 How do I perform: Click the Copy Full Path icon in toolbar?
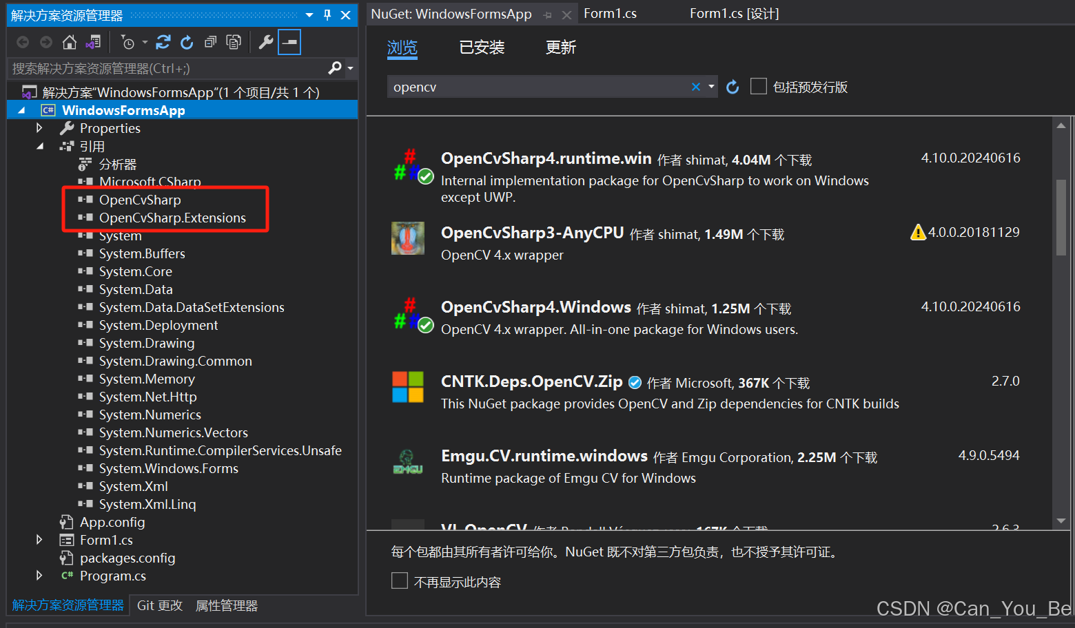point(234,41)
